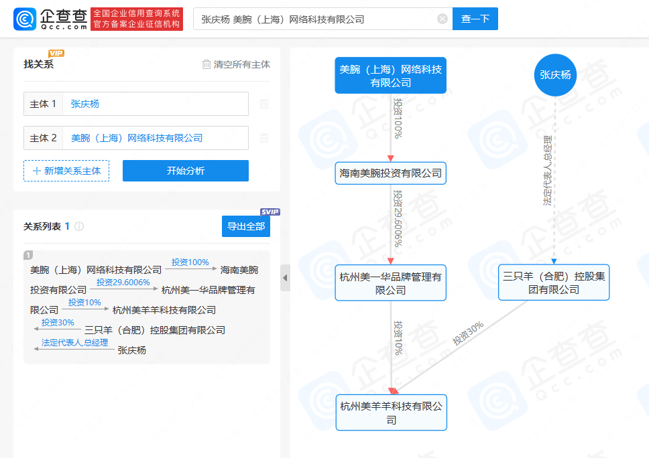This screenshot has height=458, width=649.
Task: Click the info icon beside 关系列表
Action: [x=79, y=226]
